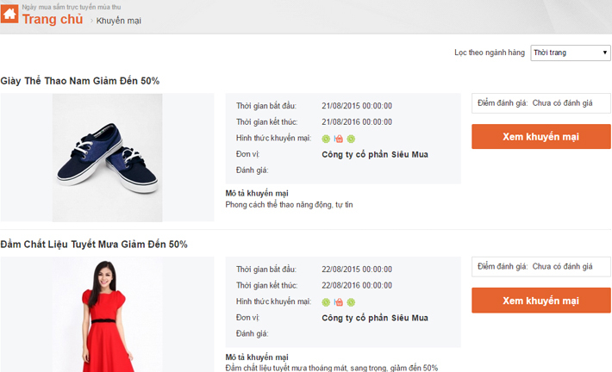Select Khuyến mại breadcrumb item
Screen dimensions: 612x372
(x=119, y=21)
